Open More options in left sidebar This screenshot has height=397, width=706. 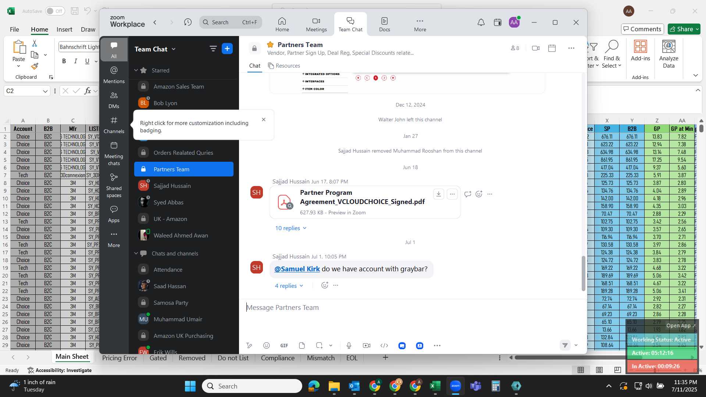(x=114, y=239)
